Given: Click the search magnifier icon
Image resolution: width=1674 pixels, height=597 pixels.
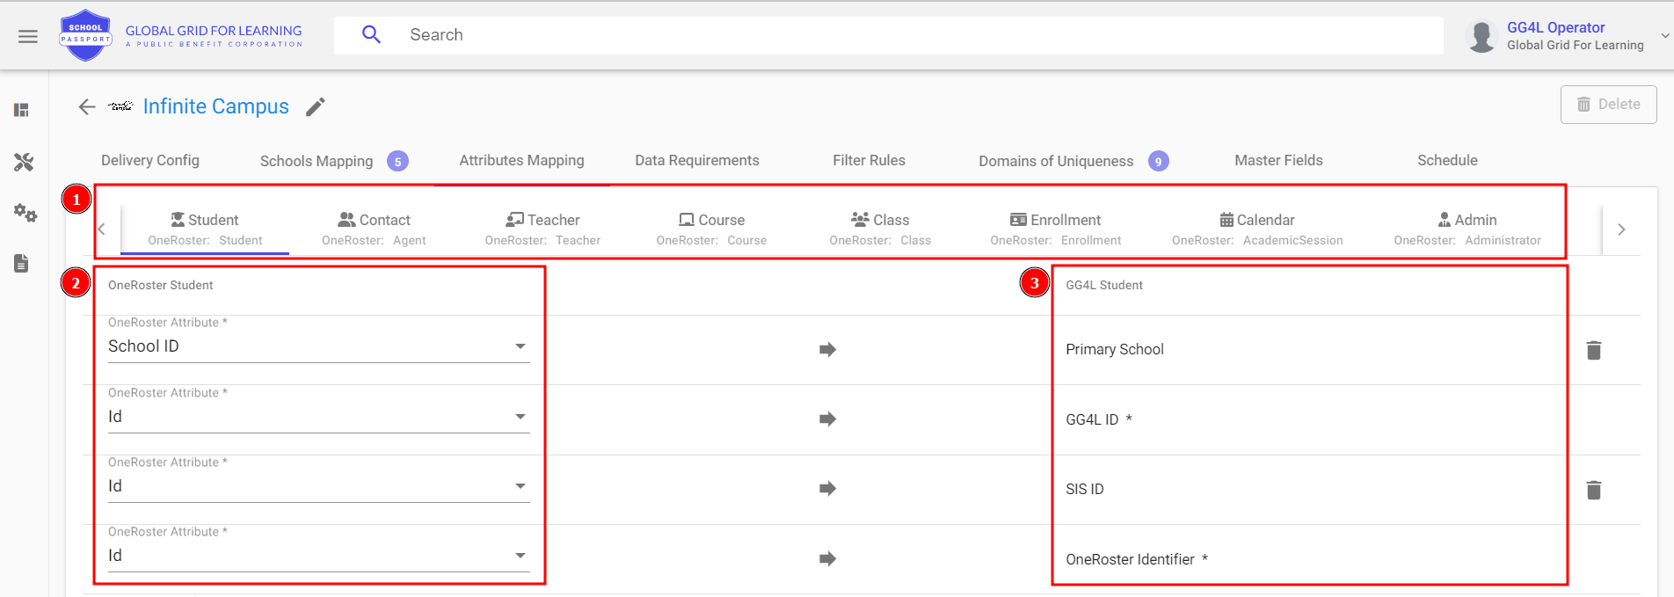Looking at the screenshot, I should [371, 35].
